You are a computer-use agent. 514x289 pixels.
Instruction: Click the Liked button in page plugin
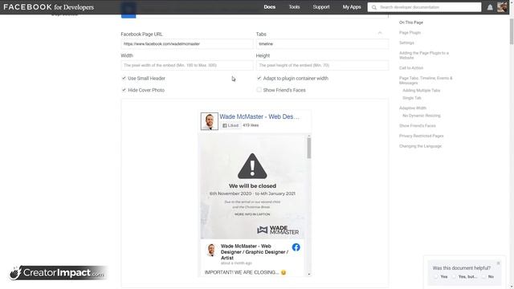[230, 125]
